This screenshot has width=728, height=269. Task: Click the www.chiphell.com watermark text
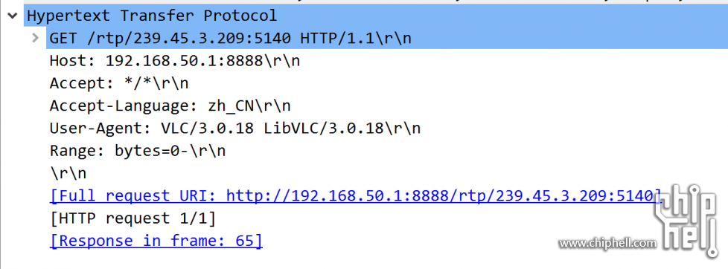pos(607,243)
